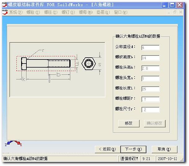
Task: Click the 公称直径d input field
Action: click(x=150, y=48)
